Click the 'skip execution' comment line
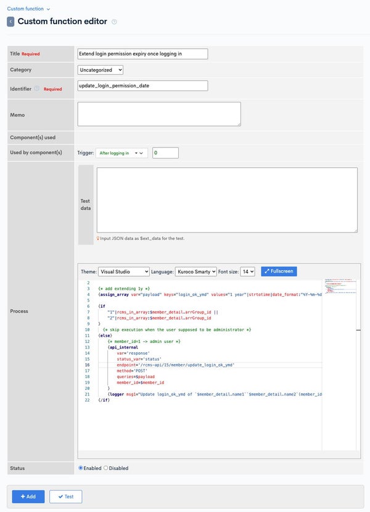Screen dimensions: 370x512 176,330
